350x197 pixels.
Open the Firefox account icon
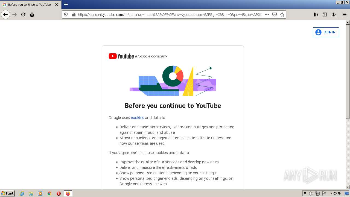click(334, 15)
